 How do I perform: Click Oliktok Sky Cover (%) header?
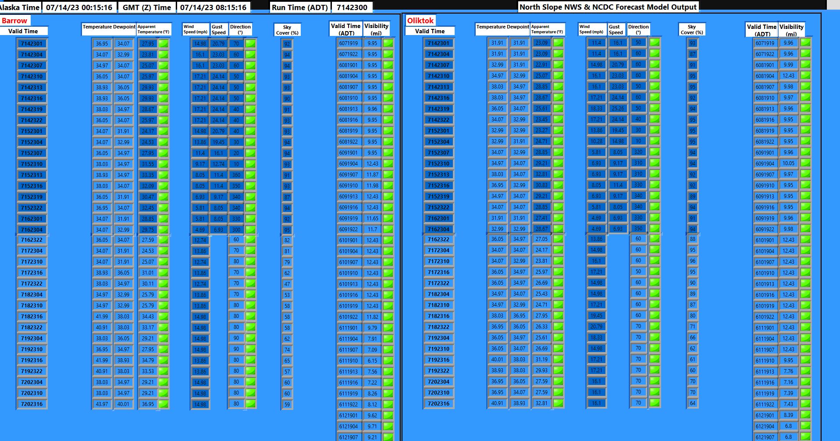(x=692, y=29)
